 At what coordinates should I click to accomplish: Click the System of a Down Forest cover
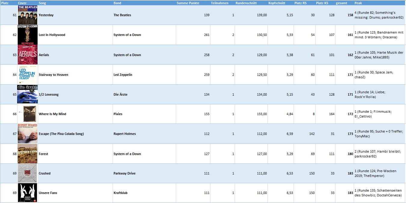(28, 154)
